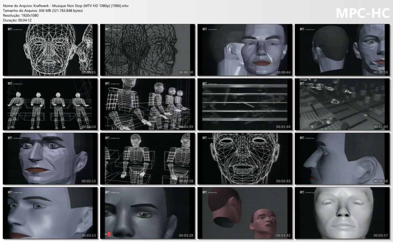The width and height of the screenshot is (393, 242).
Task: Click the 'Tamanho do Arquivo: 306 MB' line
Action: click(x=43, y=11)
